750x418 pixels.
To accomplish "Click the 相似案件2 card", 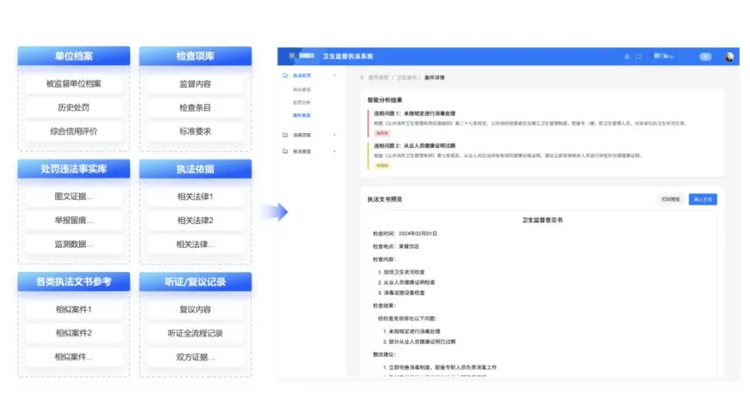I will tap(74, 333).
